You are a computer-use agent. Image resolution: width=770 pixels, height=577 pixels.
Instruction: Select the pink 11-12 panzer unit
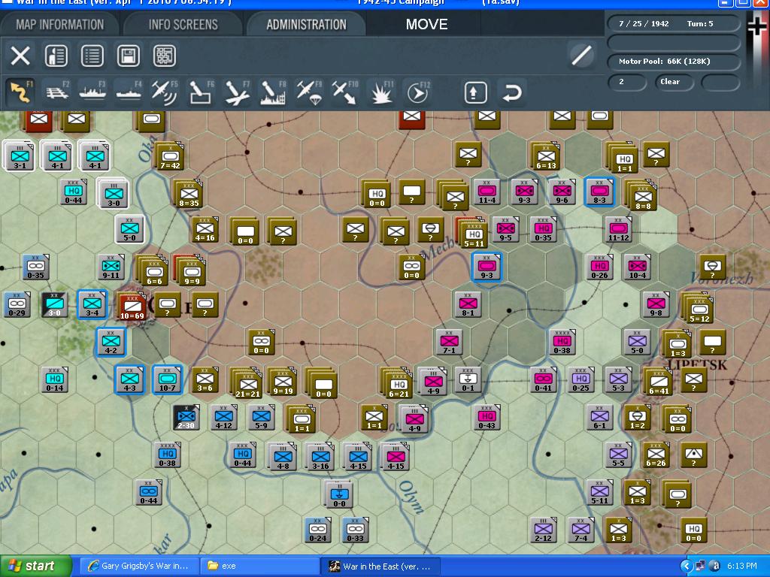(x=619, y=230)
